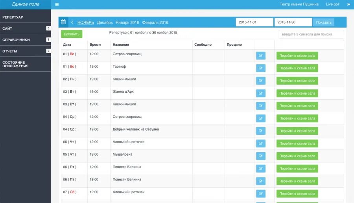Viewport: 354px width, 203px height.
Task: Go to hall scheme for Аленький цветочек 07 (Сб)
Action: (297, 194)
